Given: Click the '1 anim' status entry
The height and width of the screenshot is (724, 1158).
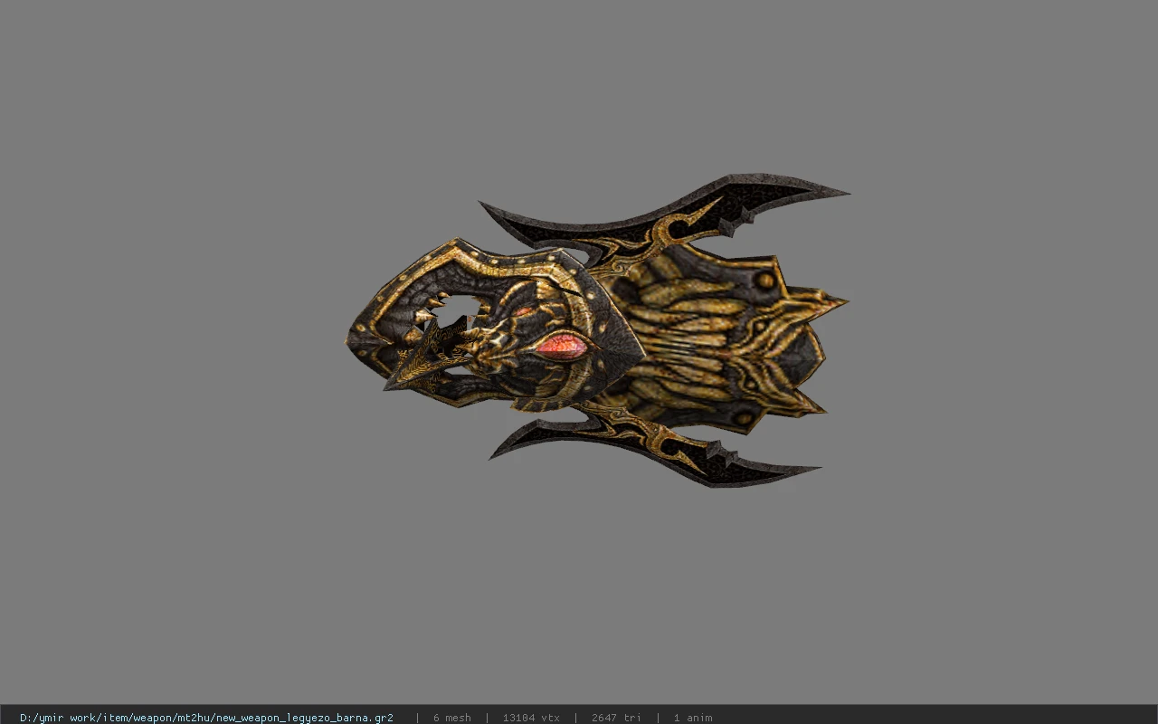Looking at the screenshot, I should (692, 718).
